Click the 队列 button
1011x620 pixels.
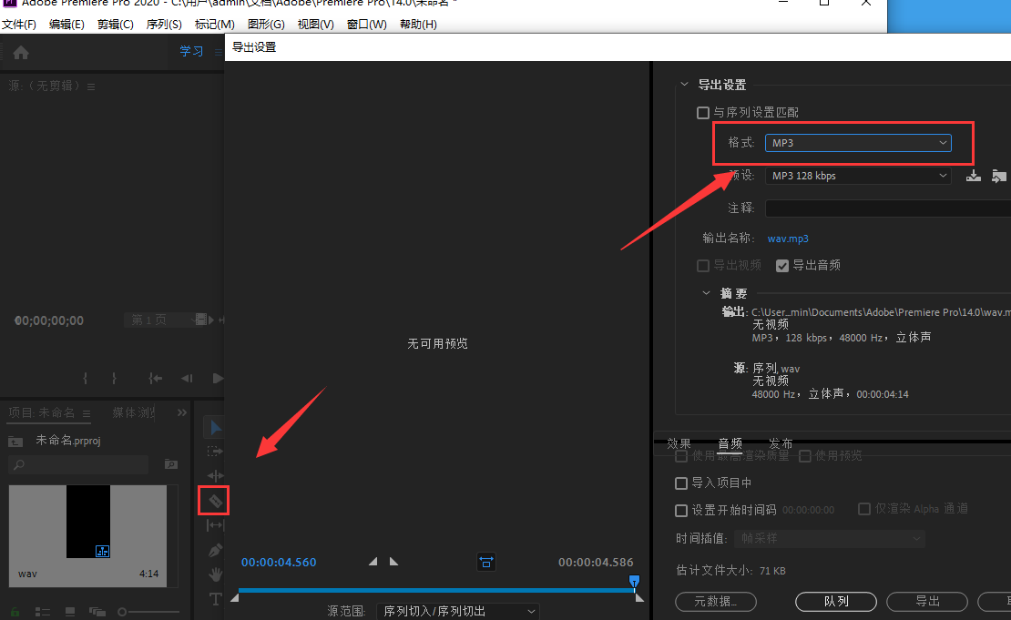point(836,601)
